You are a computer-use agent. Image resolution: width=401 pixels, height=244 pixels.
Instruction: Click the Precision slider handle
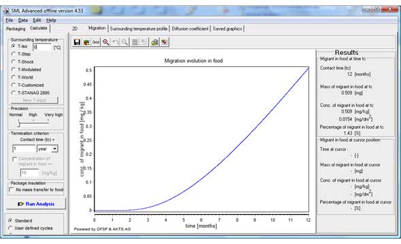pos(18,124)
